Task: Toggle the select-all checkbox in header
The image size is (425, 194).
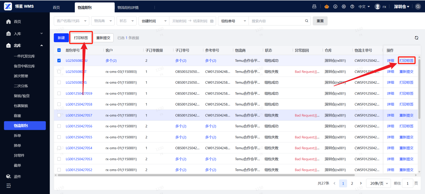Action: tap(59, 50)
